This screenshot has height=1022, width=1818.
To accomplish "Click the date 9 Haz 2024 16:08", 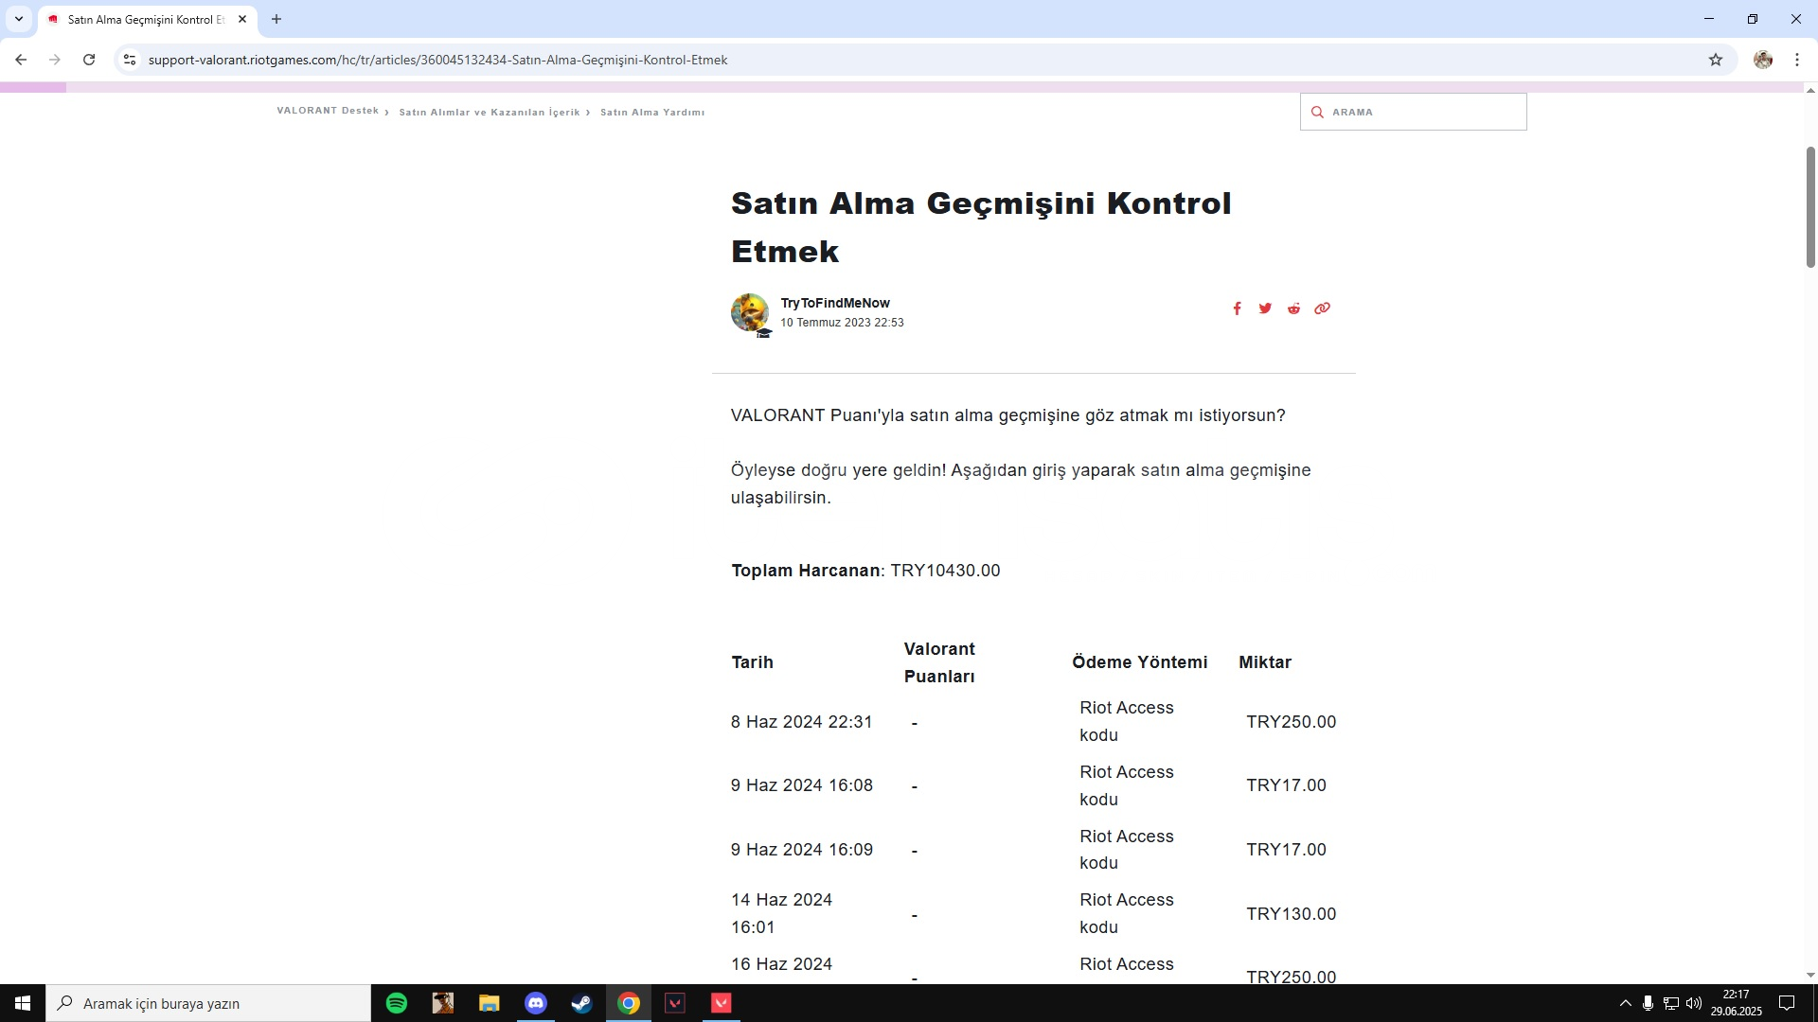I will (x=801, y=785).
